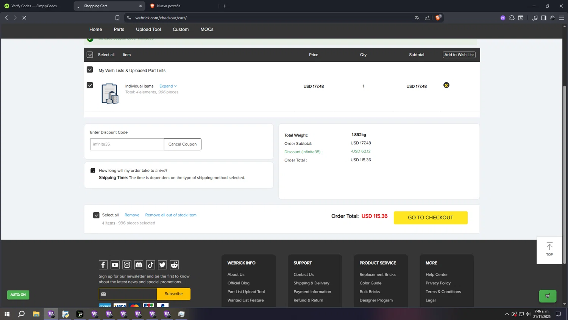Image resolution: width=568 pixels, height=320 pixels.
Task: Open the Help Center footer link
Action: [437, 275]
